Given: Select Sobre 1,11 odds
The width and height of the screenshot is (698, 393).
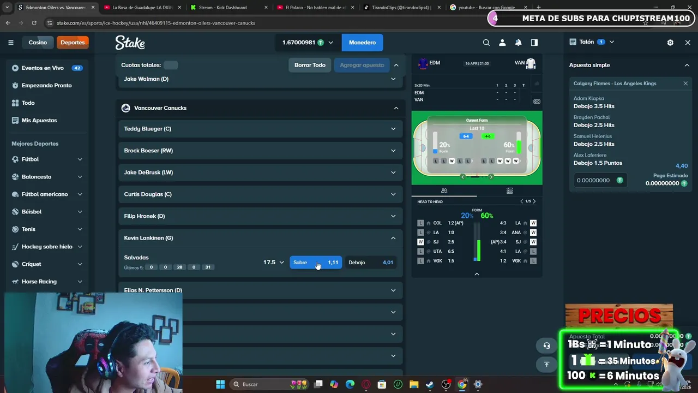Looking at the screenshot, I should coord(316,263).
